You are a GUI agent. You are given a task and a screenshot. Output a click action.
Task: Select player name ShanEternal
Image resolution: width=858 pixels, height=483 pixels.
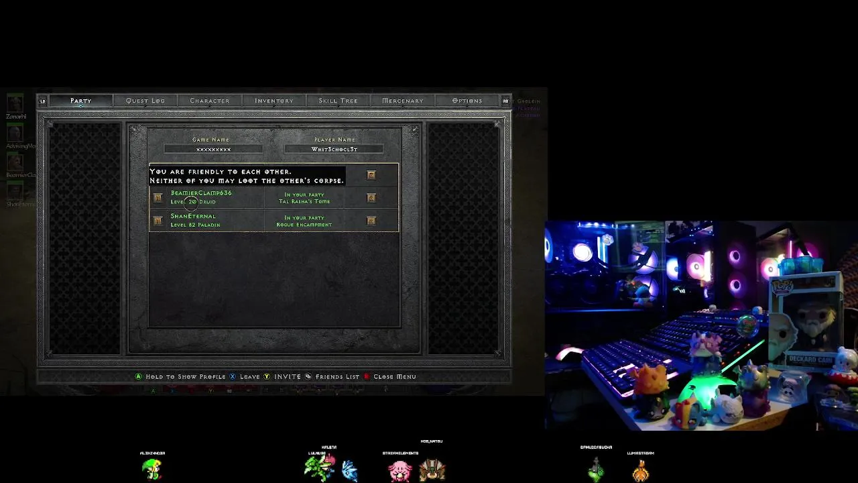(x=193, y=216)
